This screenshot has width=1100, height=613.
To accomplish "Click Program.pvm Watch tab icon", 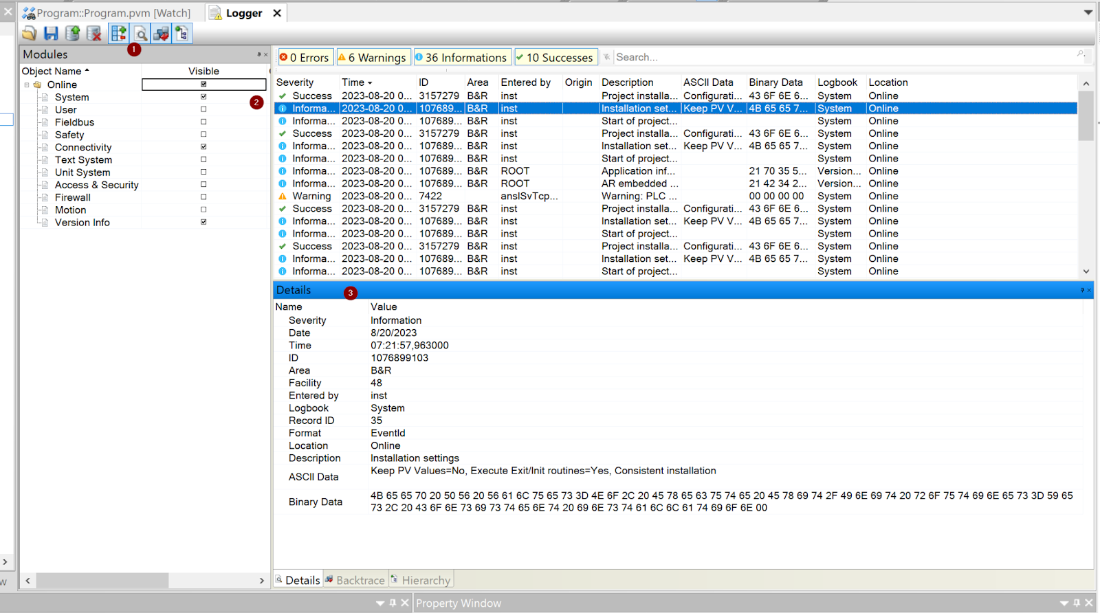I will (29, 13).
